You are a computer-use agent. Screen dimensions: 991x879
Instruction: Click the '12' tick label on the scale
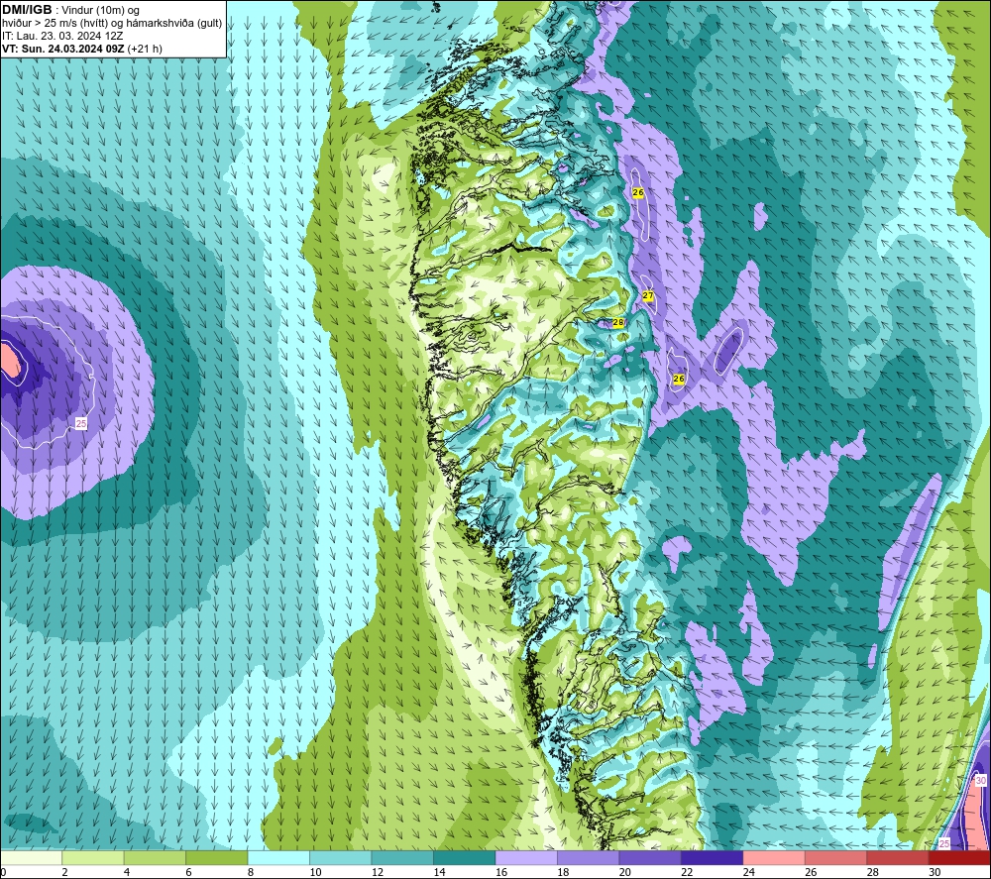pos(378,872)
